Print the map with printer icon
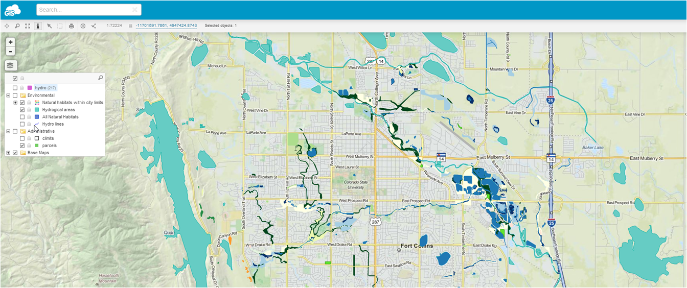The width and height of the screenshot is (687, 288). pyautogui.click(x=72, y=26)
